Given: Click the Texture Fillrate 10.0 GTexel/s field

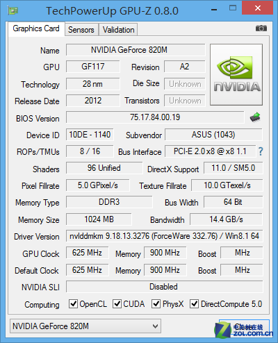Looking at the screenshot, I should pos(227,185).
